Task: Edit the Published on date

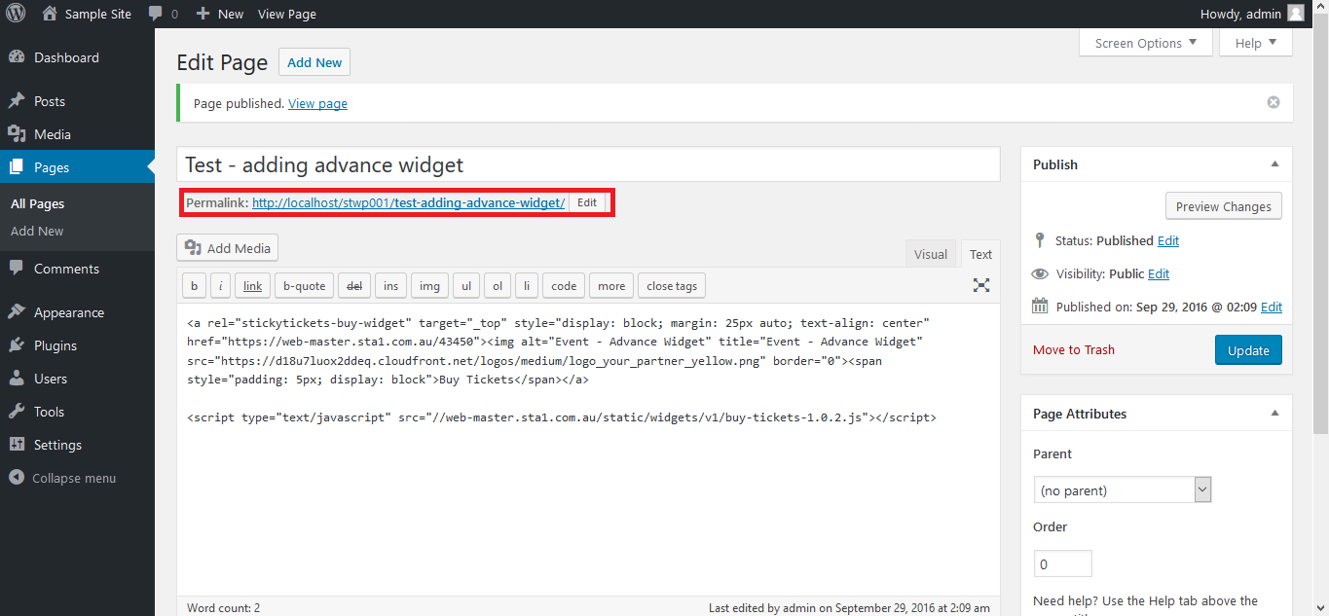Action: coord(1272,307)
